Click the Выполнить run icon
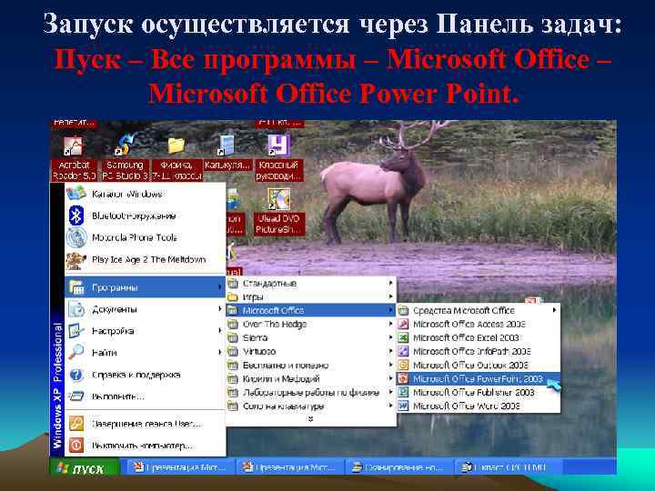This screenshot has height=491, width=655. [x=76, y=396]
